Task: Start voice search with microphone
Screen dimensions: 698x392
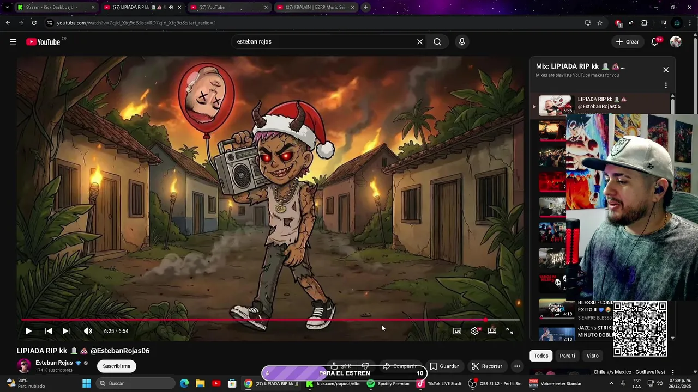Action: point(462,42)
